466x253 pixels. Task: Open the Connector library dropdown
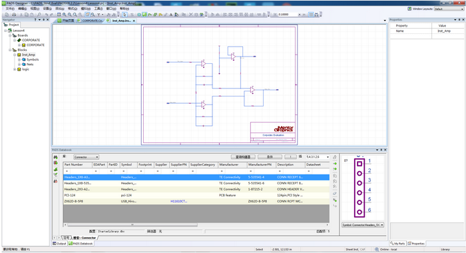pyautogui.click(x=97, y=157)
